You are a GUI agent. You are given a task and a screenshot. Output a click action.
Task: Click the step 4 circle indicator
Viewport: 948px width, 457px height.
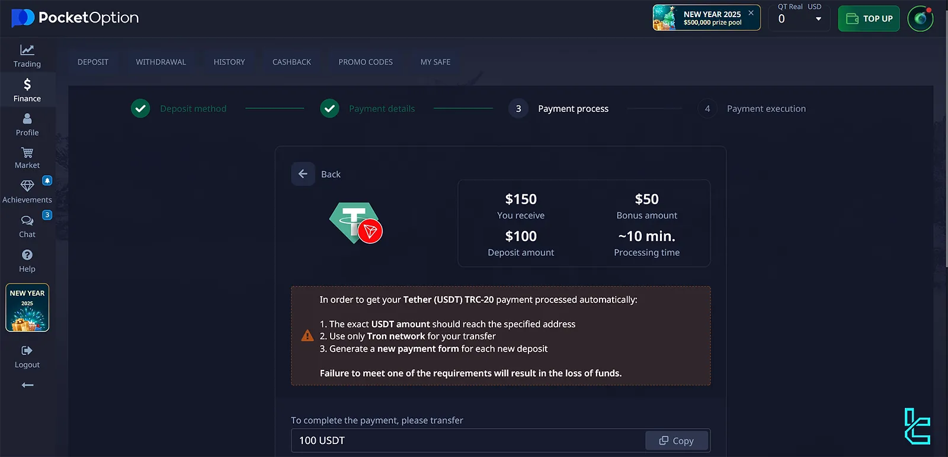[x=707, y=108]
